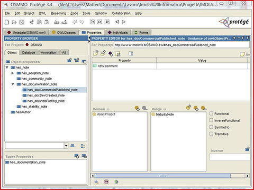Tick the Transitive checkbox

211,134
